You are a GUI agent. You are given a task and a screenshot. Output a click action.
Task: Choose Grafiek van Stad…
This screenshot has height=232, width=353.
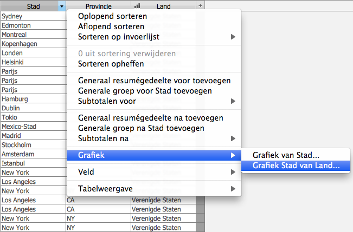(x=296, y=155)
